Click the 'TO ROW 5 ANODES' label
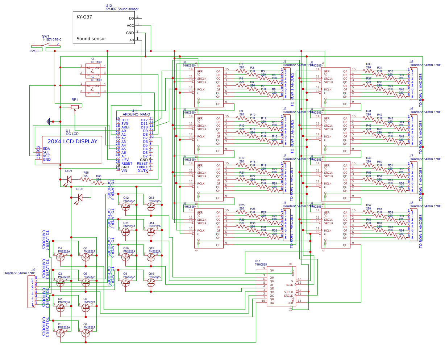The image size is (445, 347). click(420, 89)
